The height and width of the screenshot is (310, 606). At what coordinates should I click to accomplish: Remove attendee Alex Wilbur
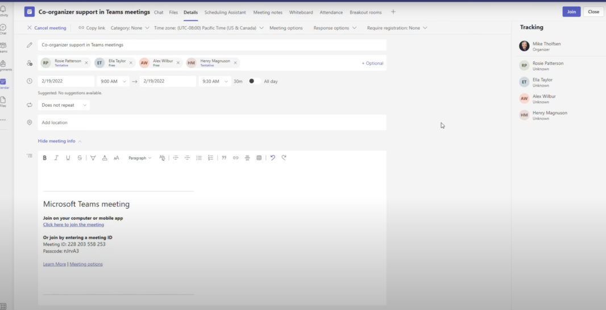pos(178,63)
